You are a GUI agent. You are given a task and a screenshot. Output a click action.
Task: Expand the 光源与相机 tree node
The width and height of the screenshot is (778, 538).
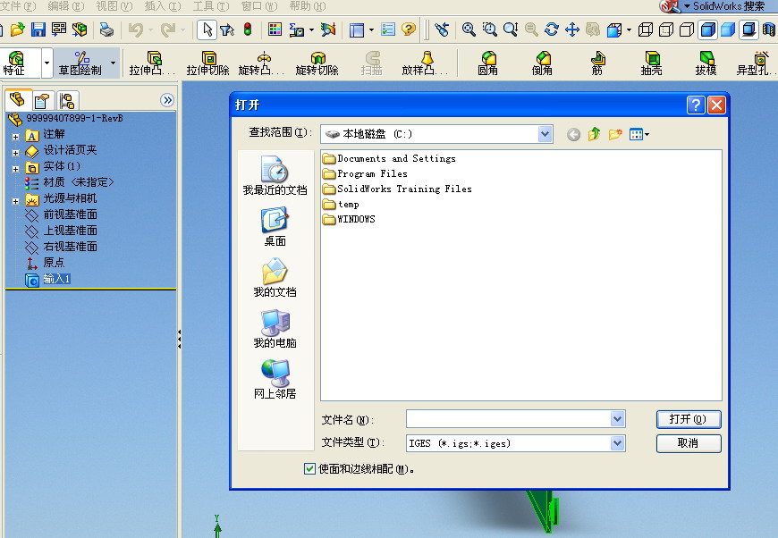15,201
